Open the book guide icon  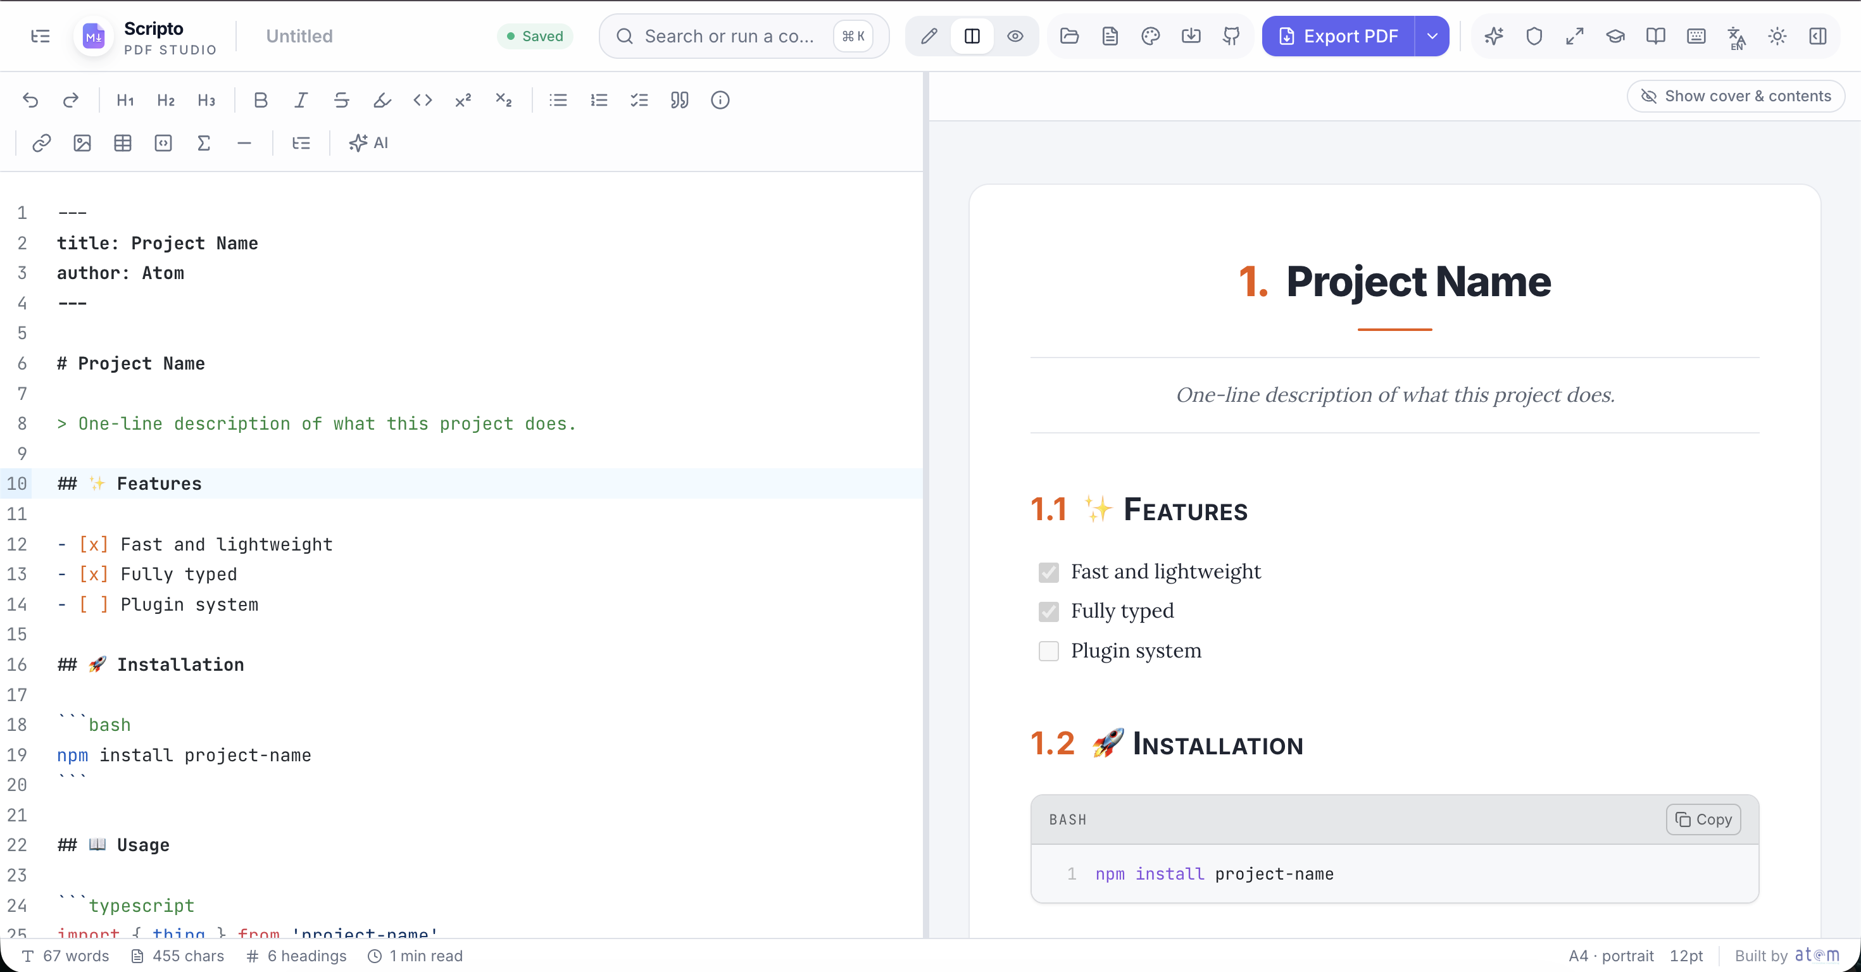[1656, 36]
